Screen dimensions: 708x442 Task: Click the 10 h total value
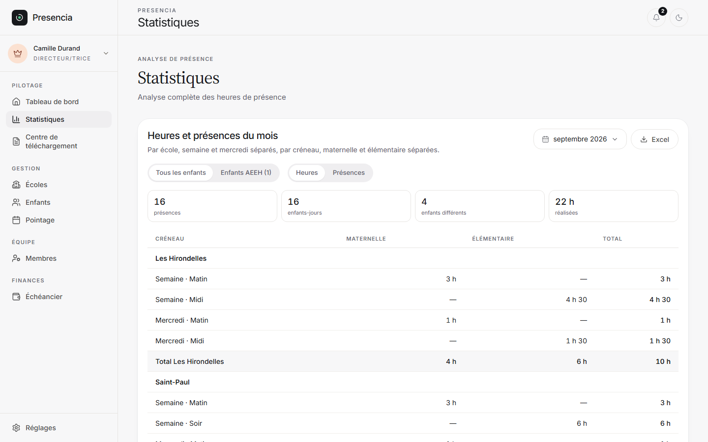pyautogui.click(x=663, y=361)
